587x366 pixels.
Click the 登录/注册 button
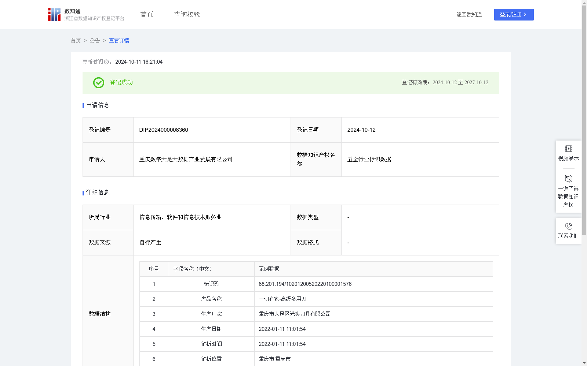[x=514, y=15]
